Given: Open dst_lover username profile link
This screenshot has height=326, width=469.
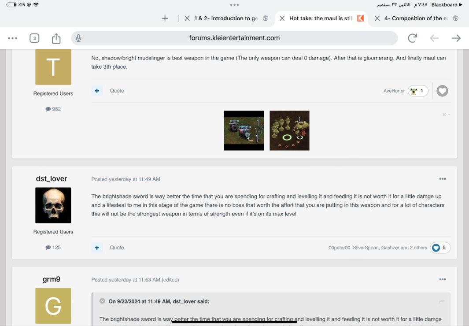Looking at the screenshot, I should (52, 178).
